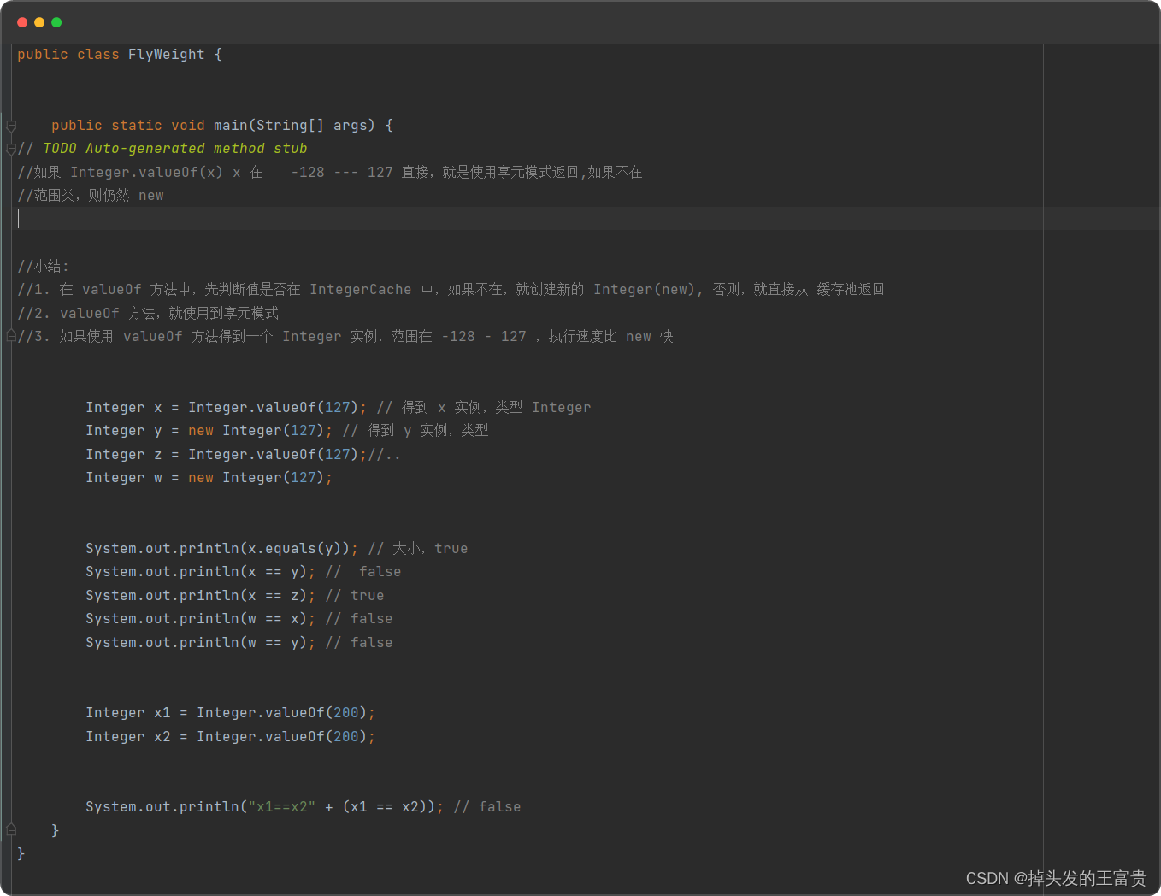Click the '// 大小, true' comment
1161x896 pixels.
[418, 548]
